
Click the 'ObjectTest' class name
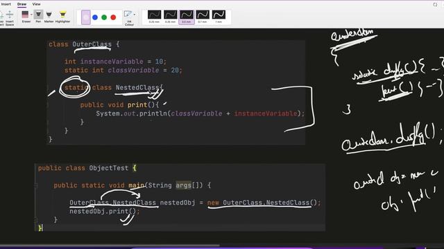[108, 168]
